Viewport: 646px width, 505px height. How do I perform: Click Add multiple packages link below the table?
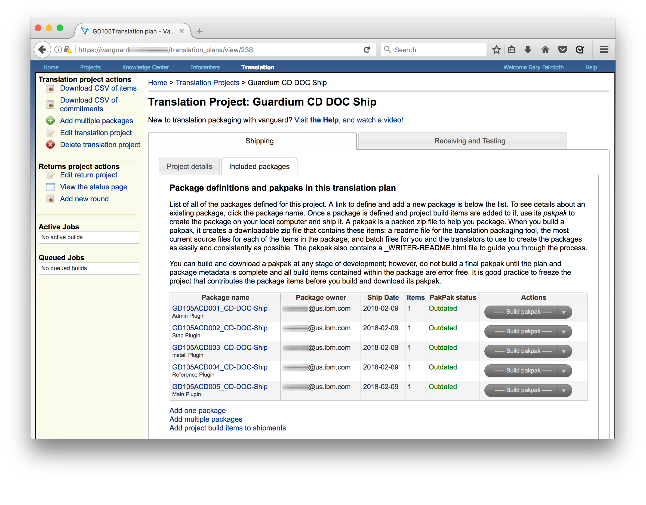pyautogui.click(x=206, y=419)
